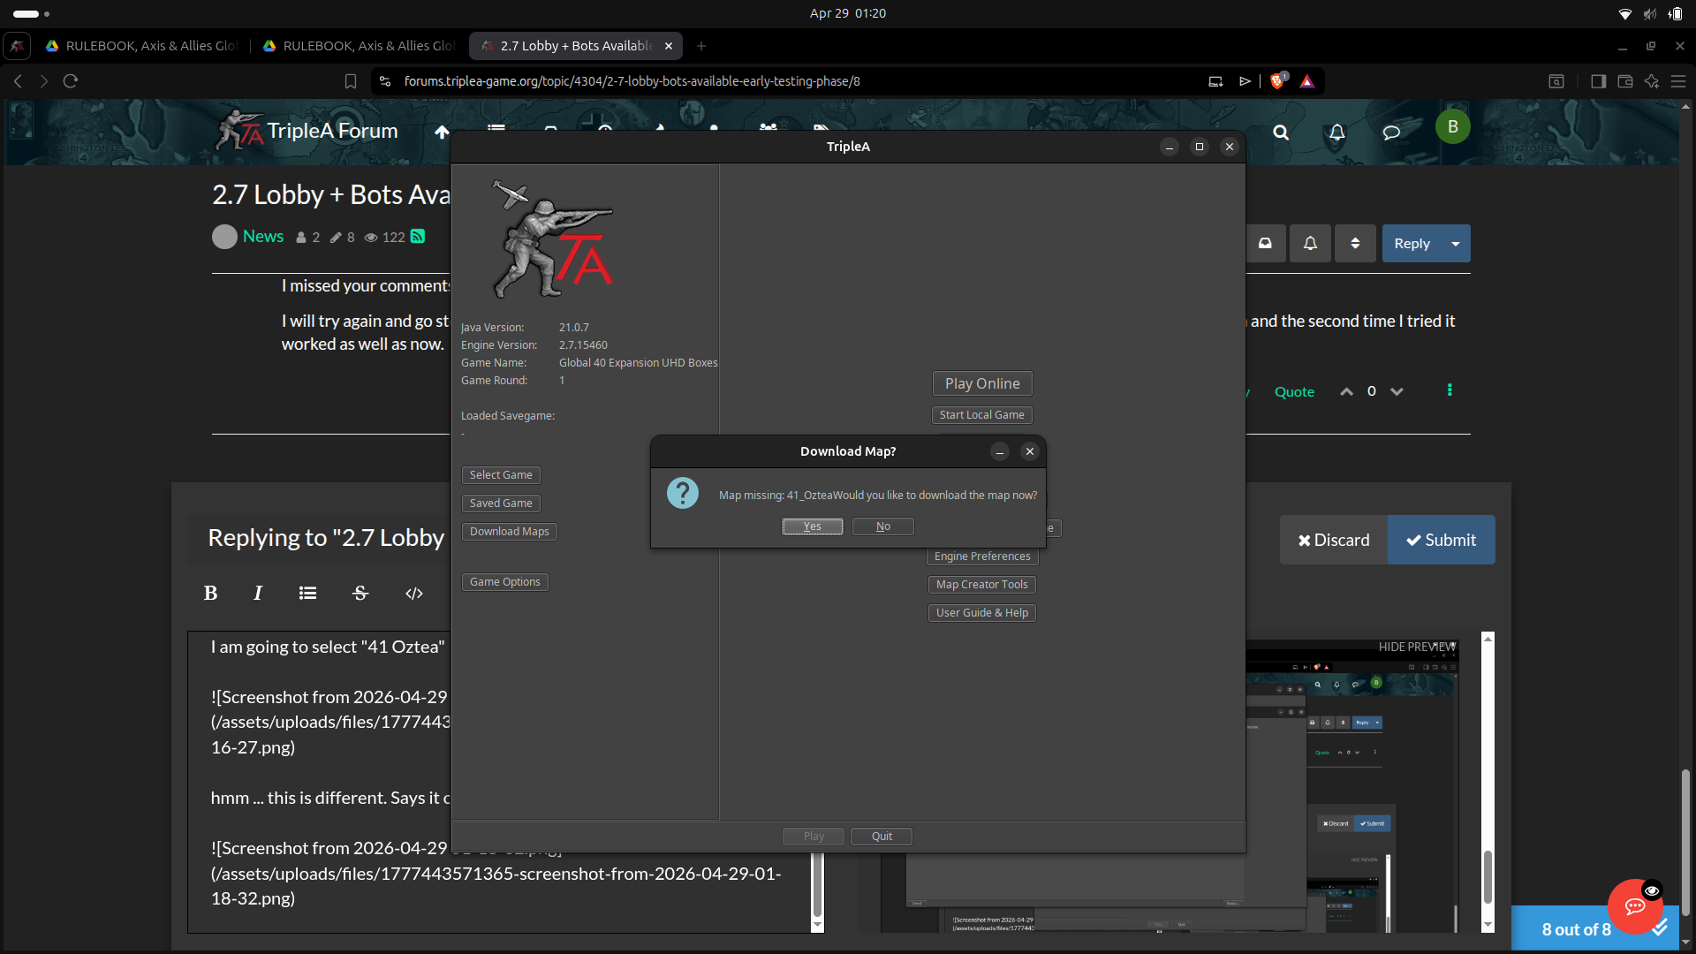Screen dimensions: 1696x954
Task: Insert a bulleted list in the composer
Action: tap(307, 593)
